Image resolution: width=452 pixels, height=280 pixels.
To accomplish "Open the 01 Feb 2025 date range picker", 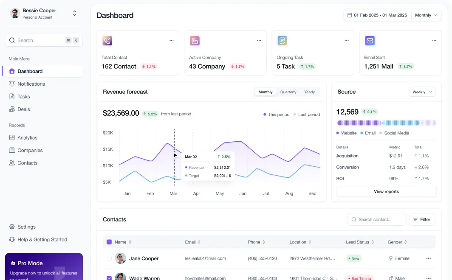I will [x=377, y=15].
